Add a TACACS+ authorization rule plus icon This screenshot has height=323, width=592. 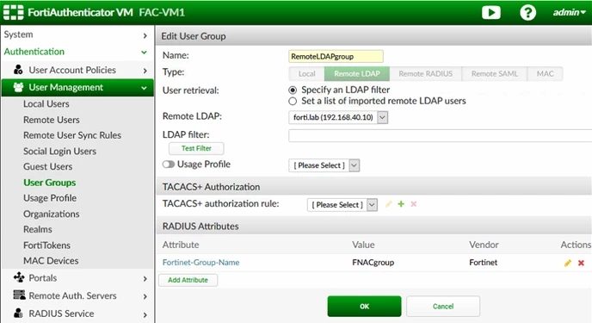click(x=401, y=204)
